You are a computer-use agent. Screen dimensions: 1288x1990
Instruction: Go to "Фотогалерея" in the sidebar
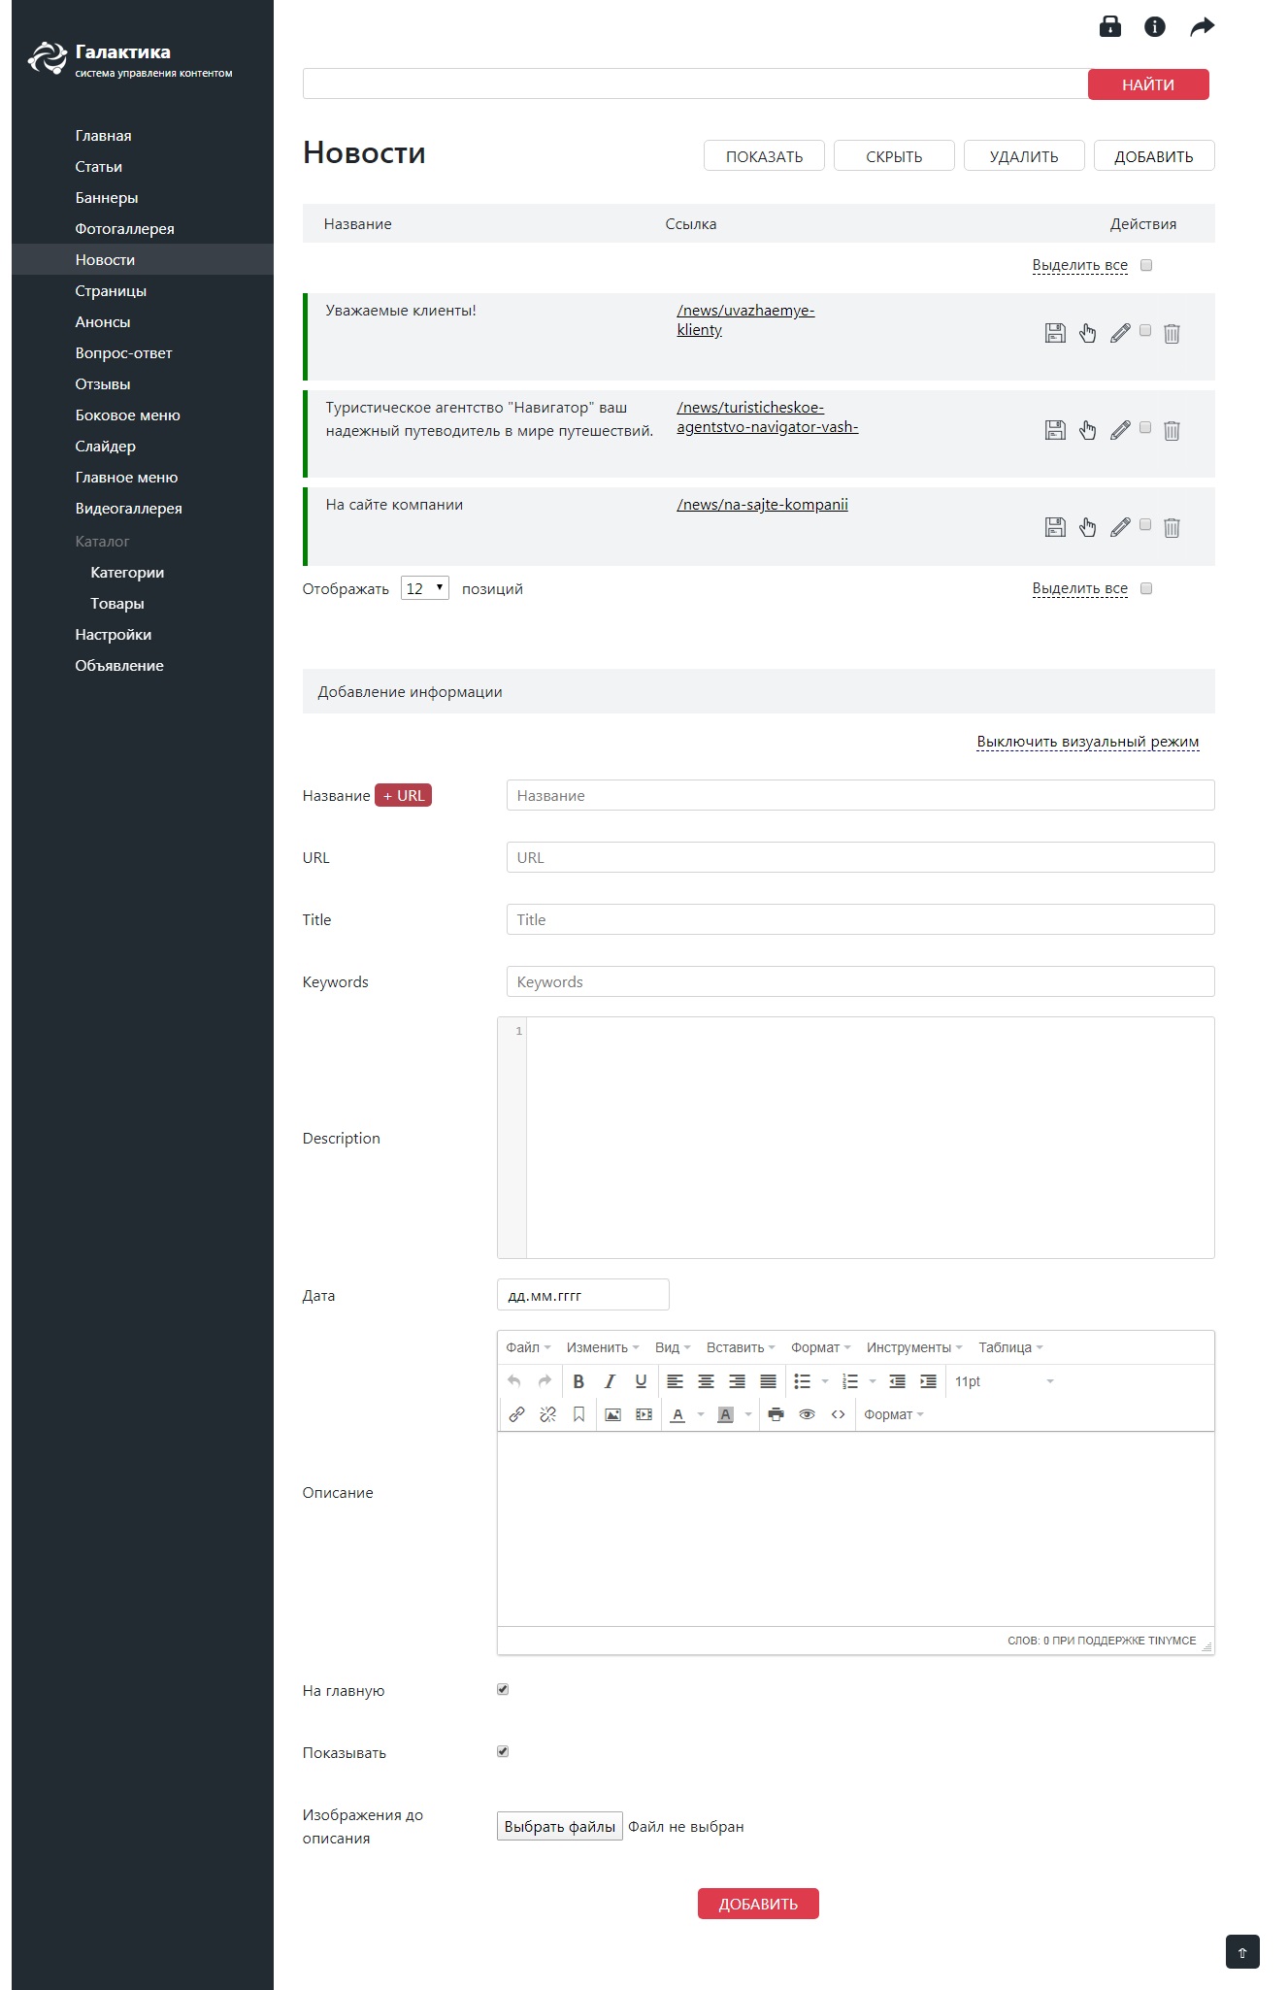point(125,229)
